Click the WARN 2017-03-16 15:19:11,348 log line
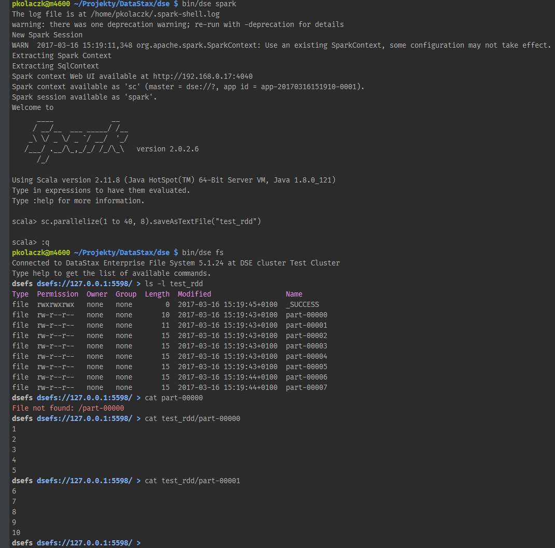This screenshot has height=548, width=555. pyautogui.click(x=282, y=45)
